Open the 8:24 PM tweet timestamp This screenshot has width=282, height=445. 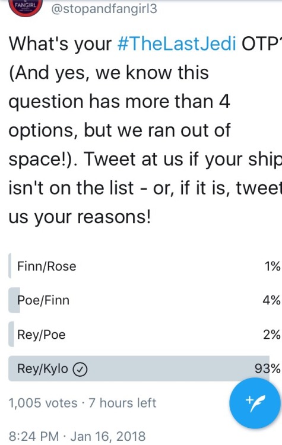(34, 436)
